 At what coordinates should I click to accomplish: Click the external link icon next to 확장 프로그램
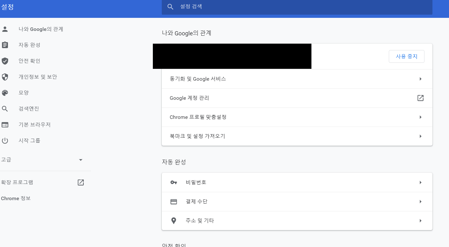point(81,182)
